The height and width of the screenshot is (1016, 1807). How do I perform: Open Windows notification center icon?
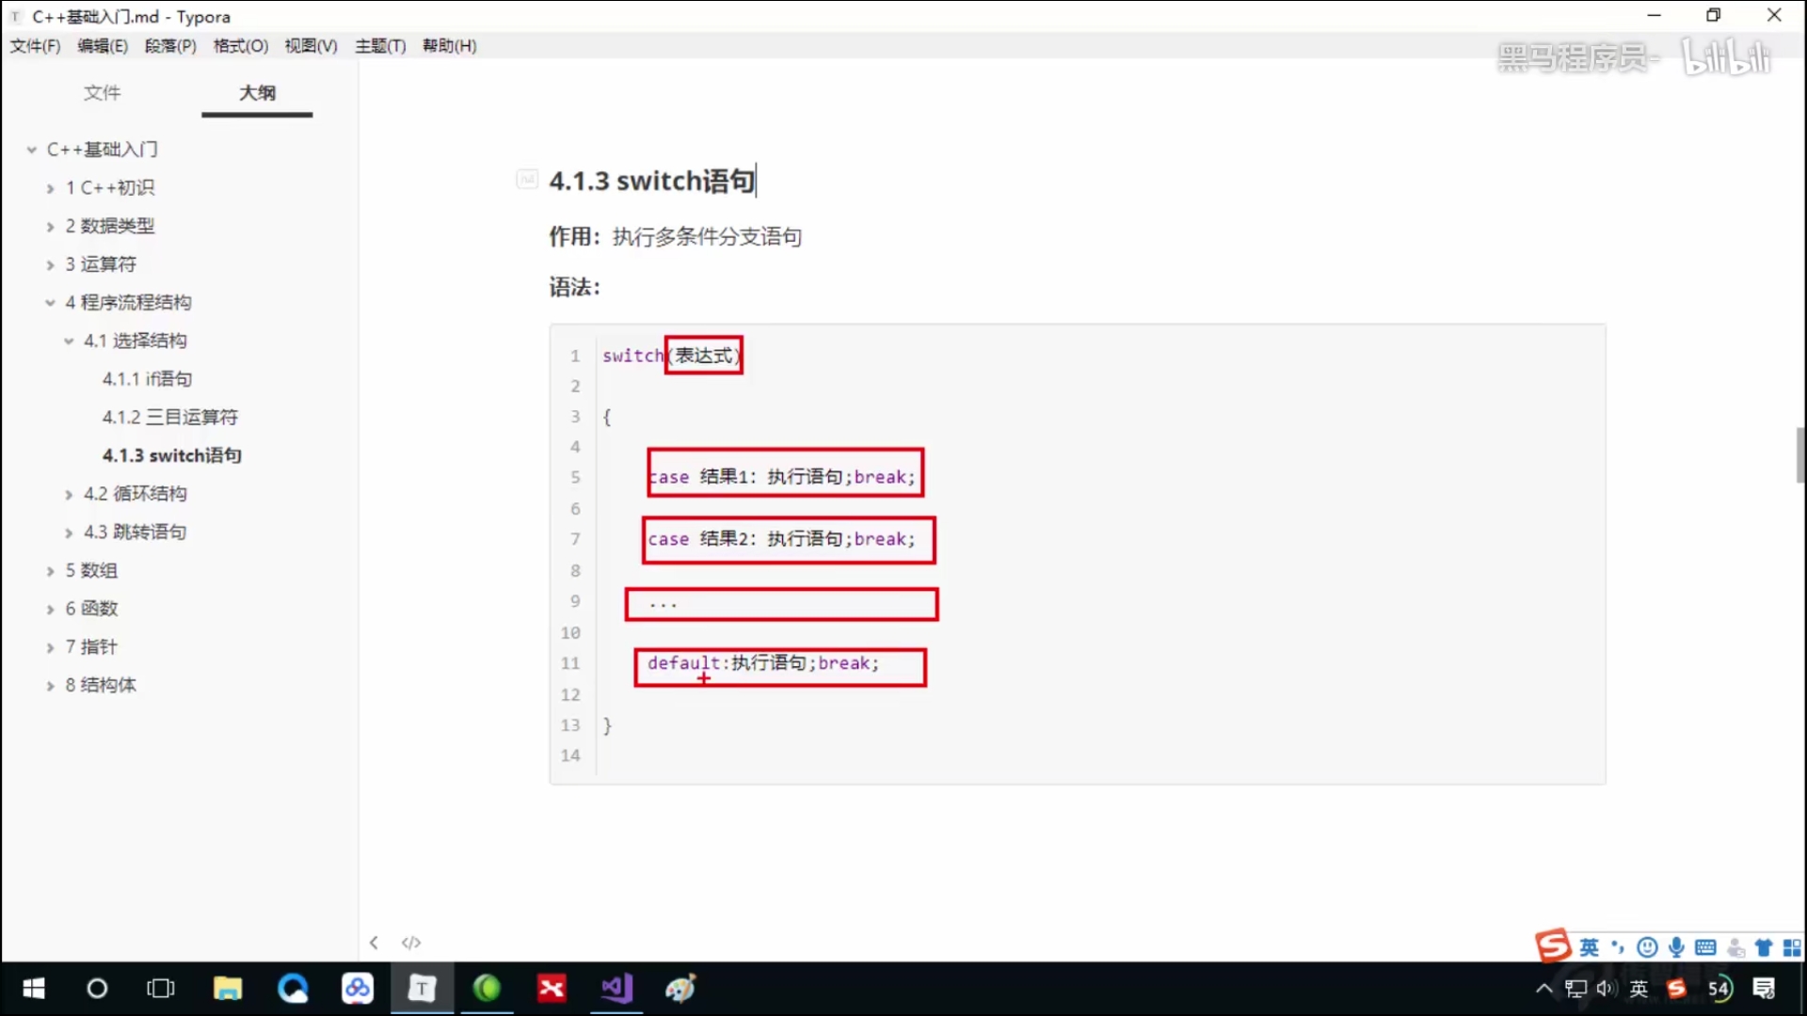1764,988
